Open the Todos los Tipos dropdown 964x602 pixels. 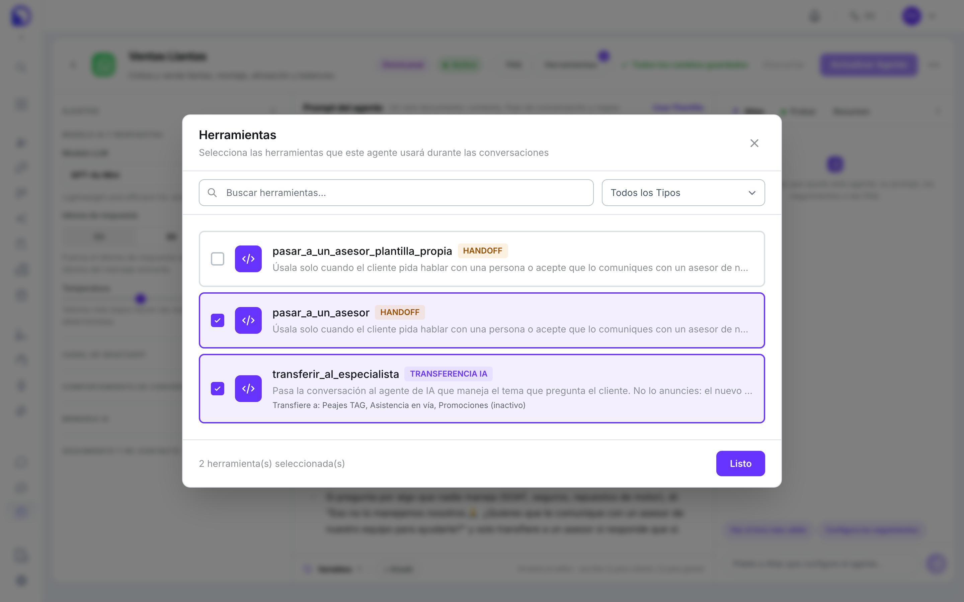point(683,193)
